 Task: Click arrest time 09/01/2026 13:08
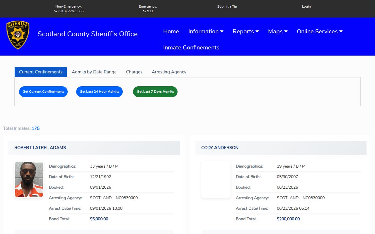106,208
